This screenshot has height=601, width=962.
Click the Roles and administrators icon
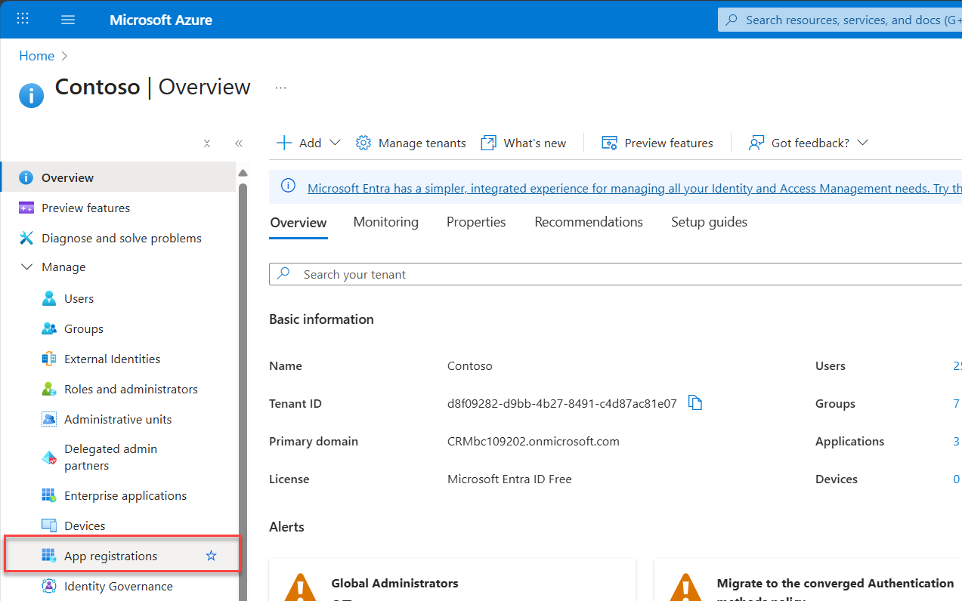pyautogui.click(x=49, y=389)
